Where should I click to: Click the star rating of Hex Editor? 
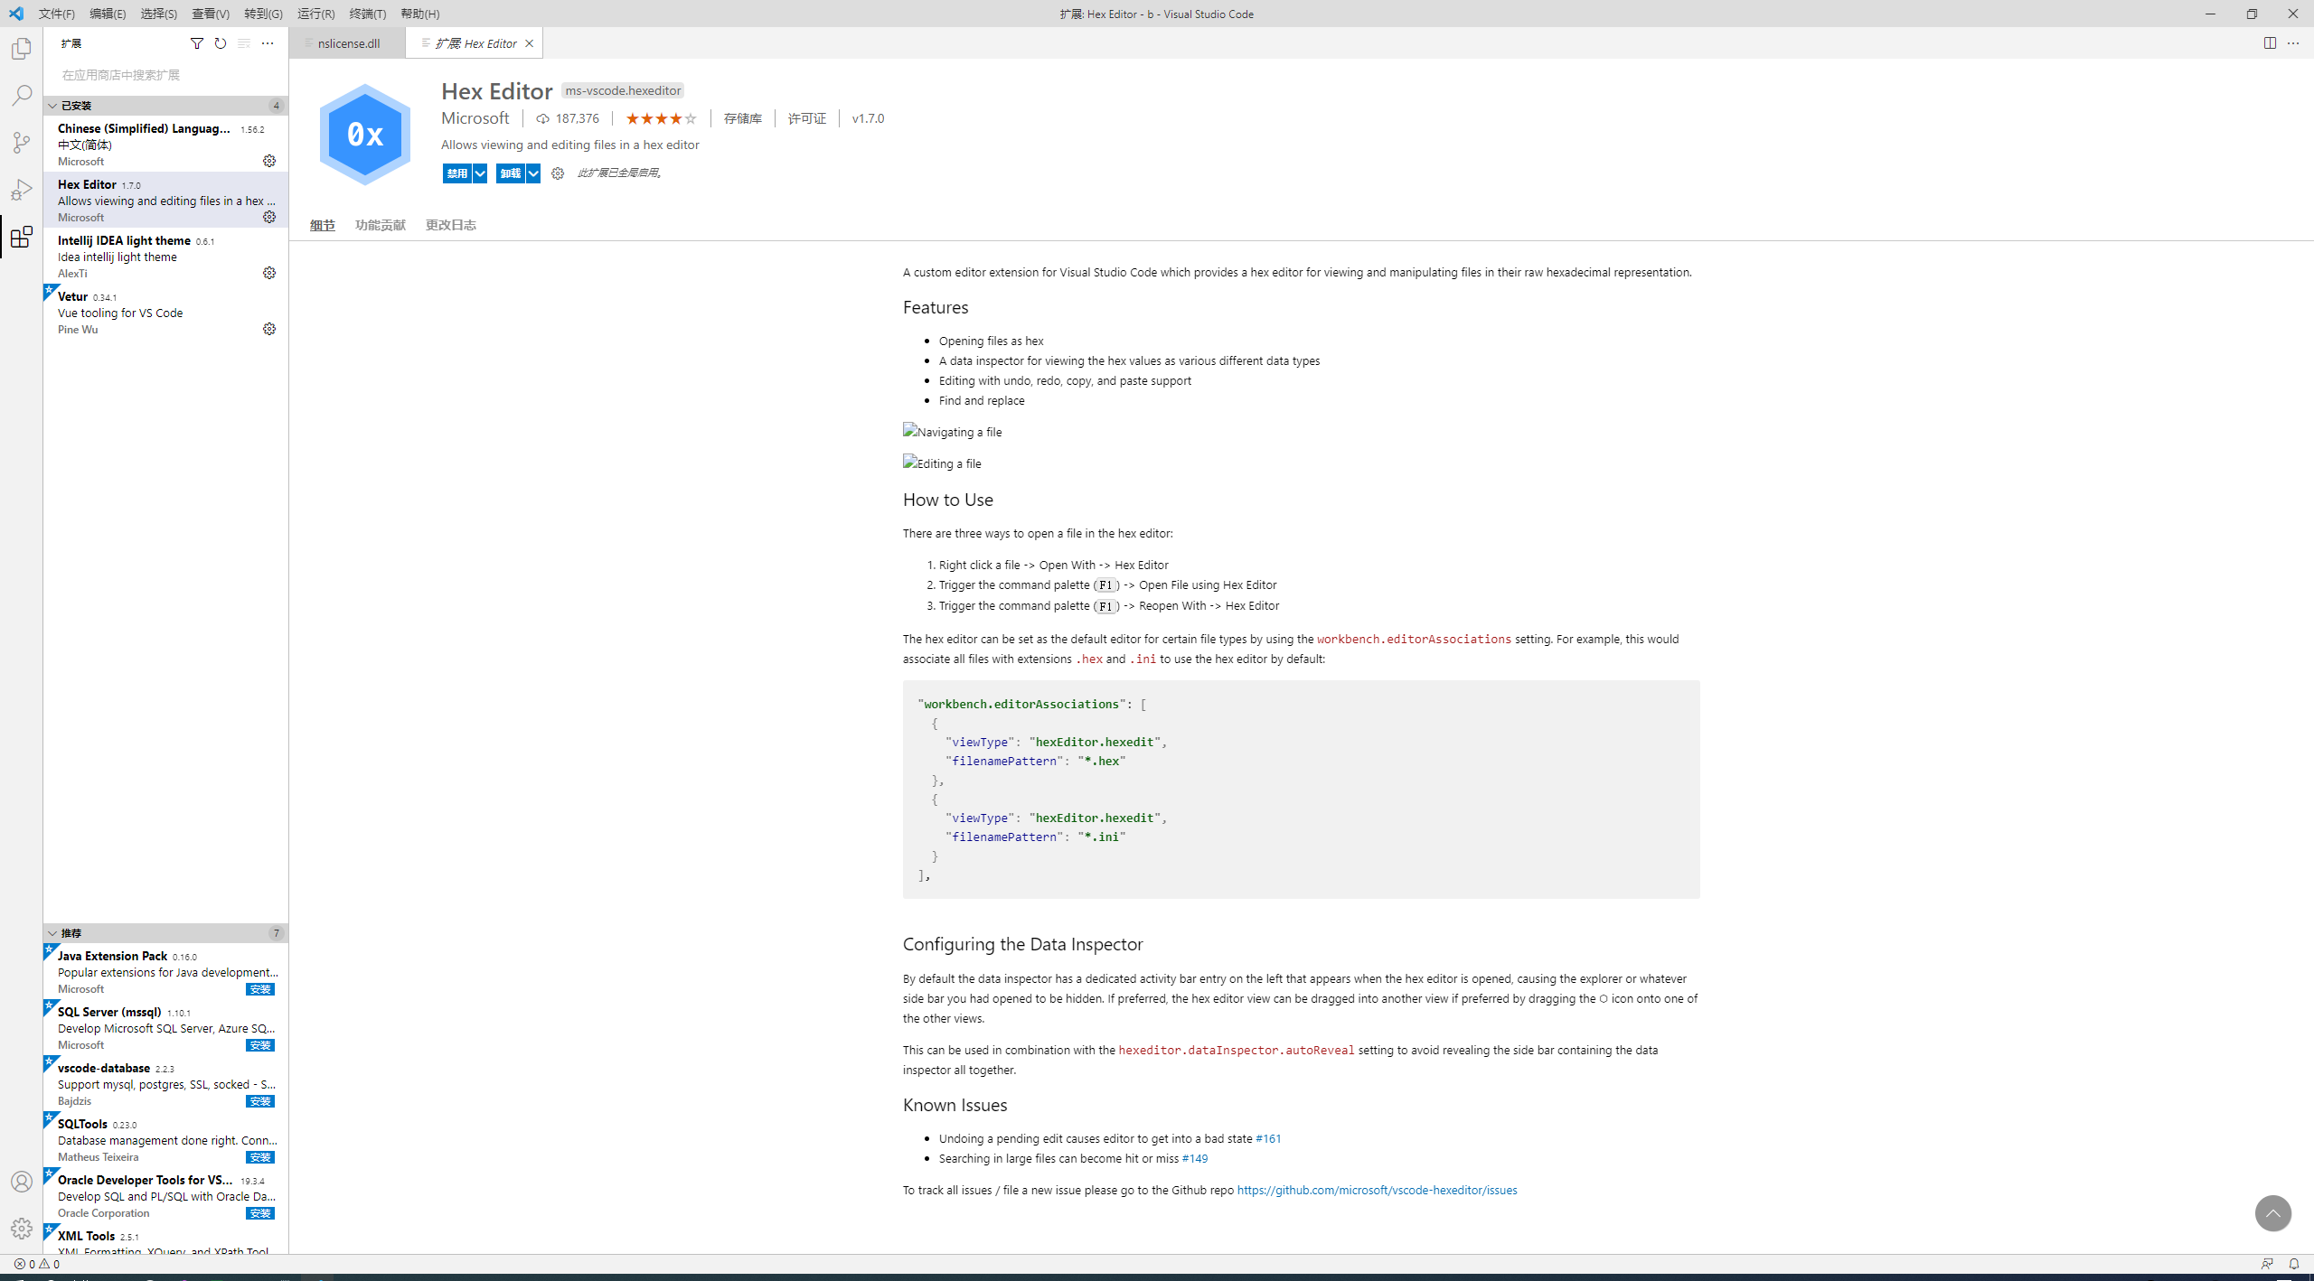click(661, 118)
